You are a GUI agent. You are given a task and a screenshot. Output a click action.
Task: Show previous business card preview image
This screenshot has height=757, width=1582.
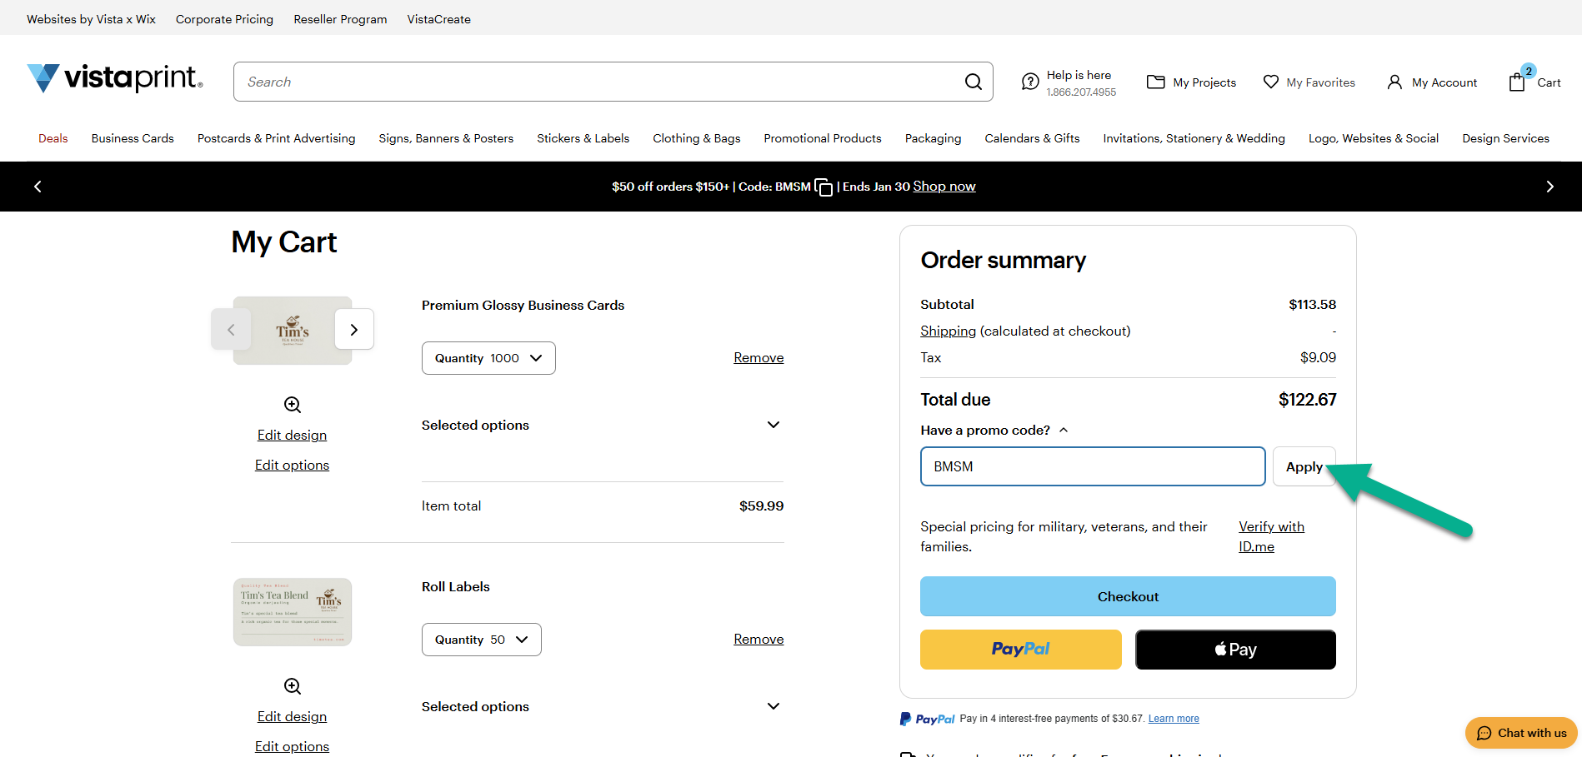231,330
